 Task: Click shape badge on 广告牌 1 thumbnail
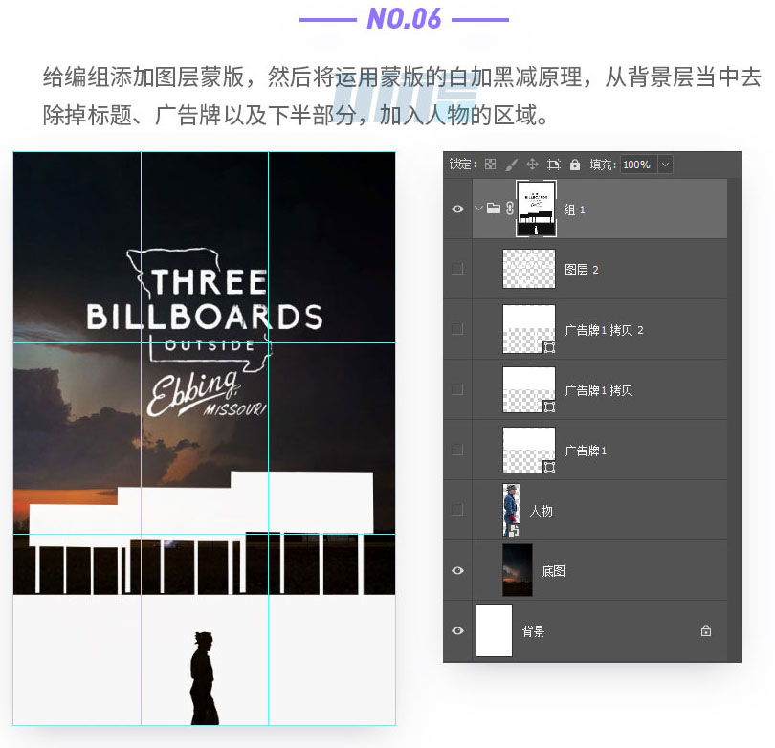point(549,467)
